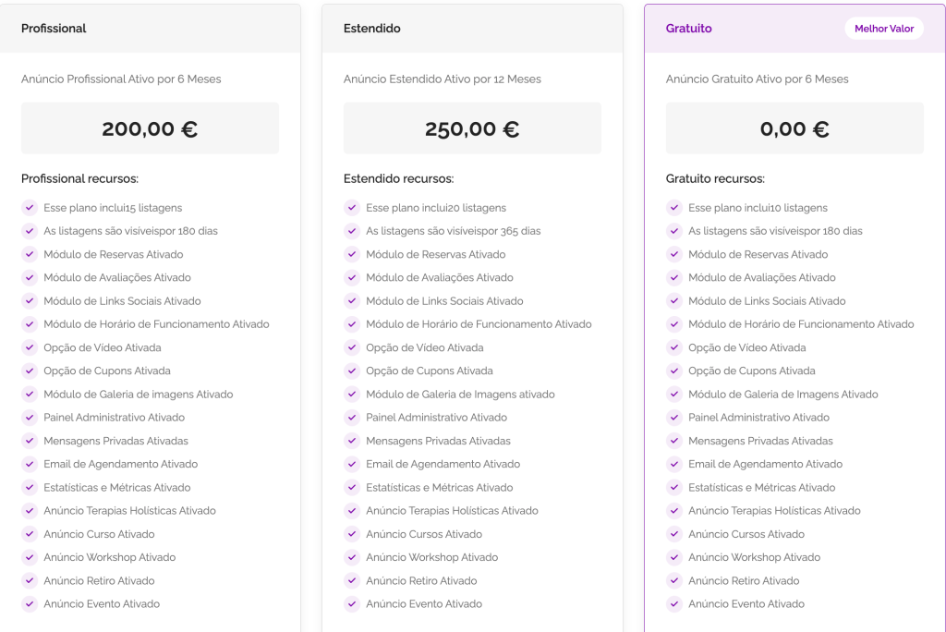Image resolution: width=946 pixels, height=632 pixels.
Task: Click checkmark by Profissional Opção de Cupons
Action: pos(29,371)
